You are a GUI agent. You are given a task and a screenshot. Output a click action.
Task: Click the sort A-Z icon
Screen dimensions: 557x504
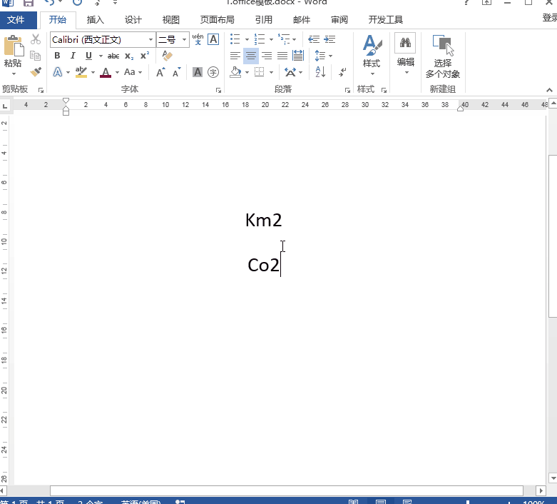(320, 72)
